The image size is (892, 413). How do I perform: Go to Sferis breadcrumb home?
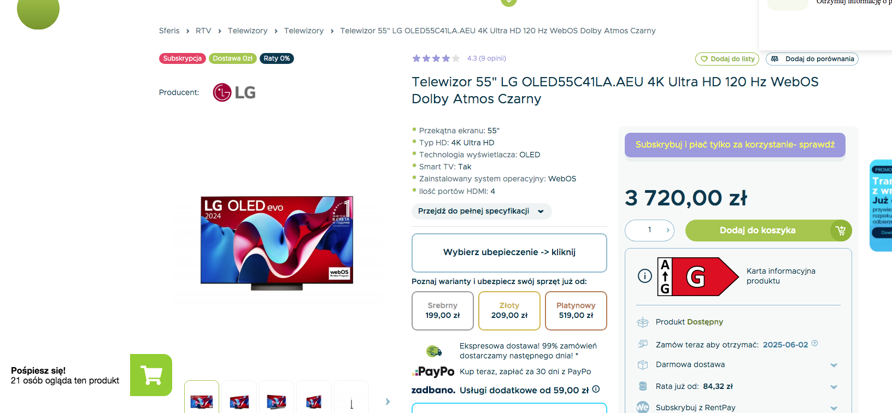[169, 31]
